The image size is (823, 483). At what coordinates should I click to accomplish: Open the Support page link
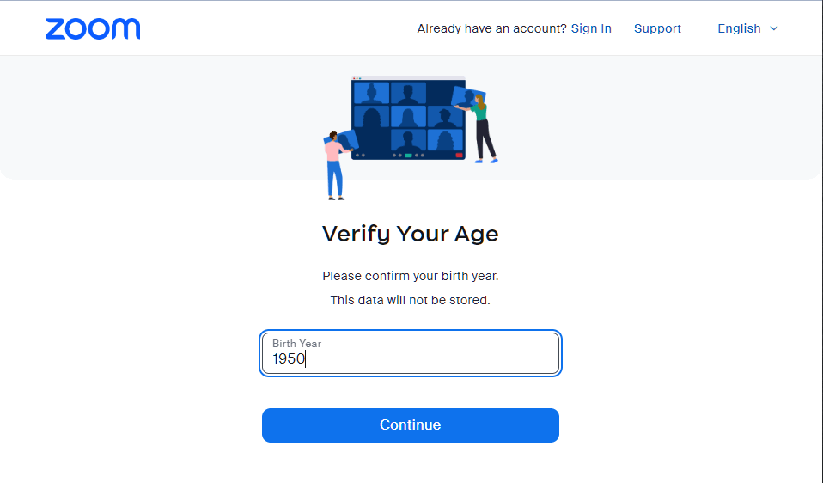(x=657, y=28)
